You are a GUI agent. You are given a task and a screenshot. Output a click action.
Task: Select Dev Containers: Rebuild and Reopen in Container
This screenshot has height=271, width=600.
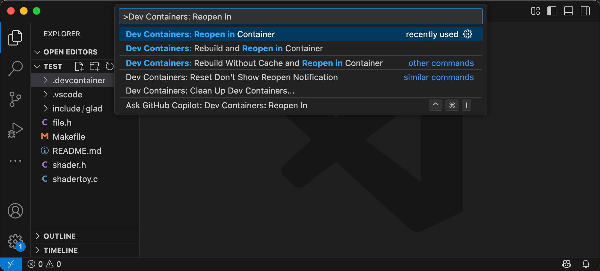pyautogui.click(x=224, y=48)
